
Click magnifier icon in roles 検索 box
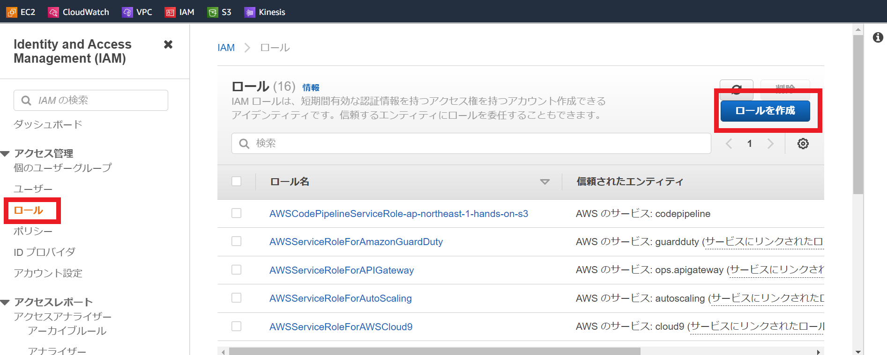[244, 144]
